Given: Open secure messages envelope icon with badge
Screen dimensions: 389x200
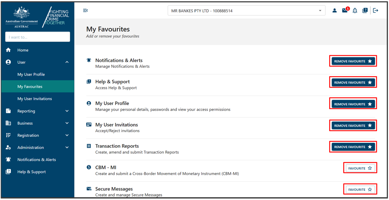Looking at the screenshot, I should click(x=345, y=11).
